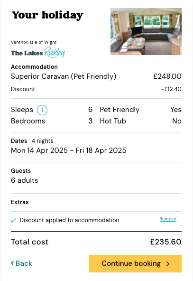193x281 pixels.
Task: Click Continue booking button
Action: click(x=135, y=263)
